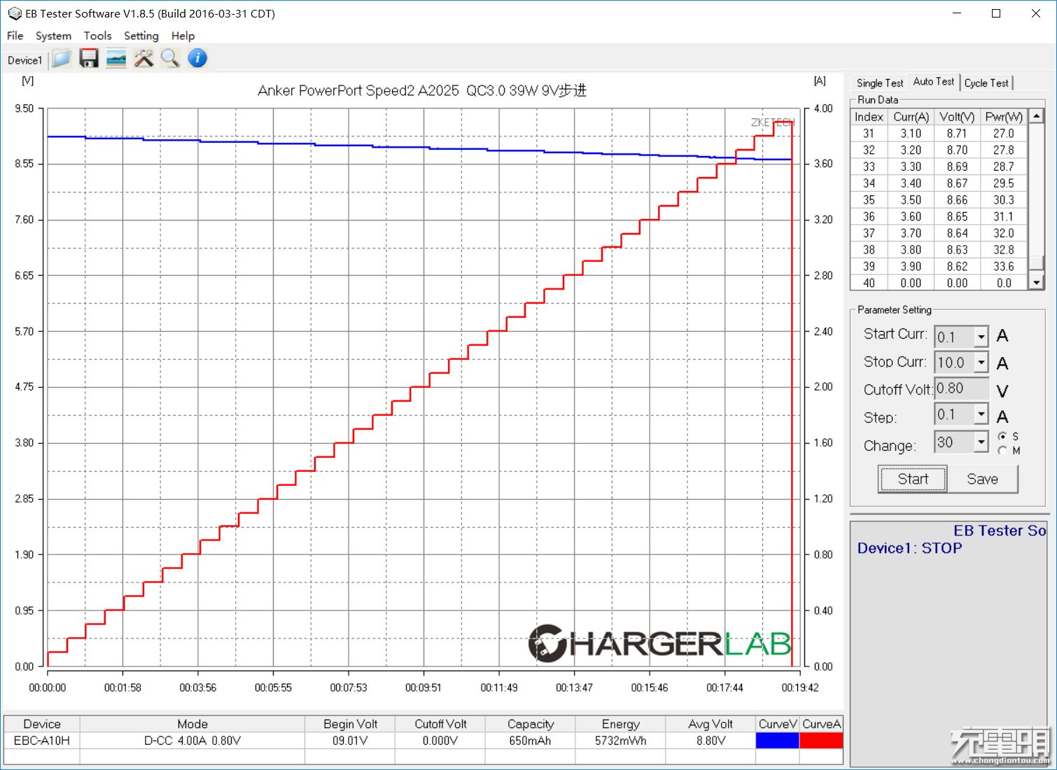The height and width of the screenshot is (770, 1057).
Task: Click the Run Data scroll up arrow
Action: 1037,116
